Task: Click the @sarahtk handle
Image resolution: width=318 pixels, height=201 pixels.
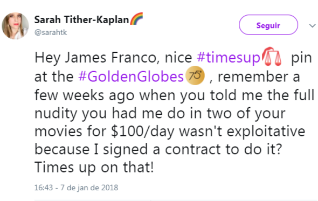Action: (x=51, y=32)
